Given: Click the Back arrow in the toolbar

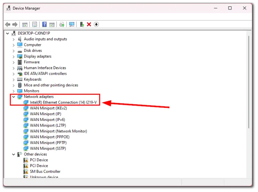Looking at the screenshot, I should [8, 25].
